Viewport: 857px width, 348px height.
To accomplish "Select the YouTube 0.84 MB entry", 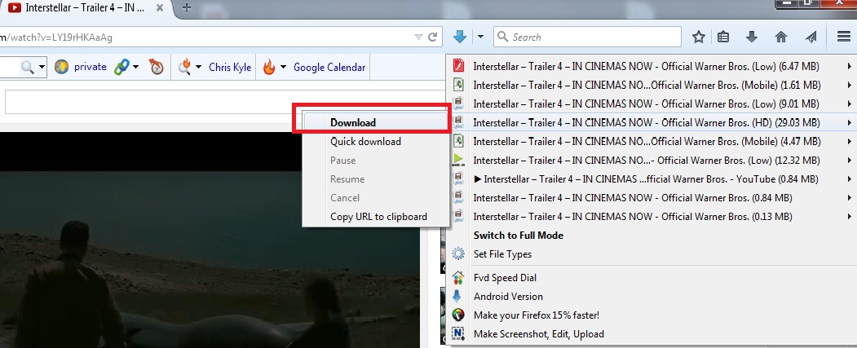I will pyautogui.click(x=652, y=178).
